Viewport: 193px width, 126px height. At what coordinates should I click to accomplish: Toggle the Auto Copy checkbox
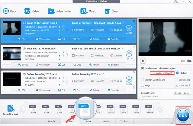tap(176, 85)
